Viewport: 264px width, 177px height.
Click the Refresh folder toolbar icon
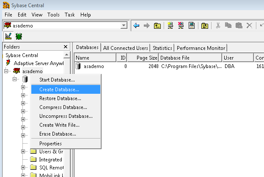[204, 25]
